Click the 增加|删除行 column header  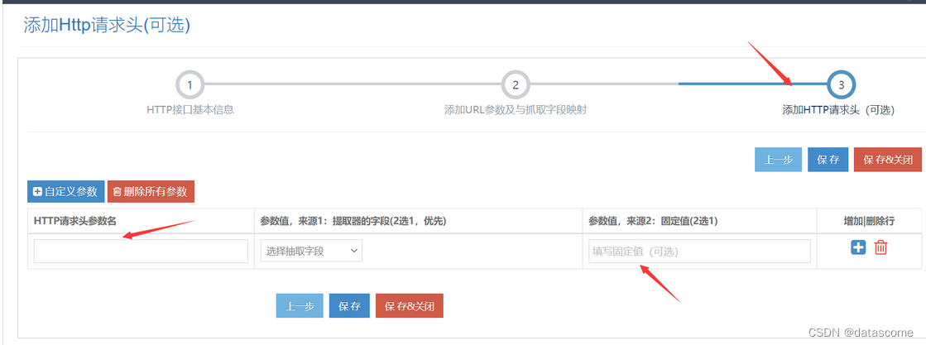point(869,221)
